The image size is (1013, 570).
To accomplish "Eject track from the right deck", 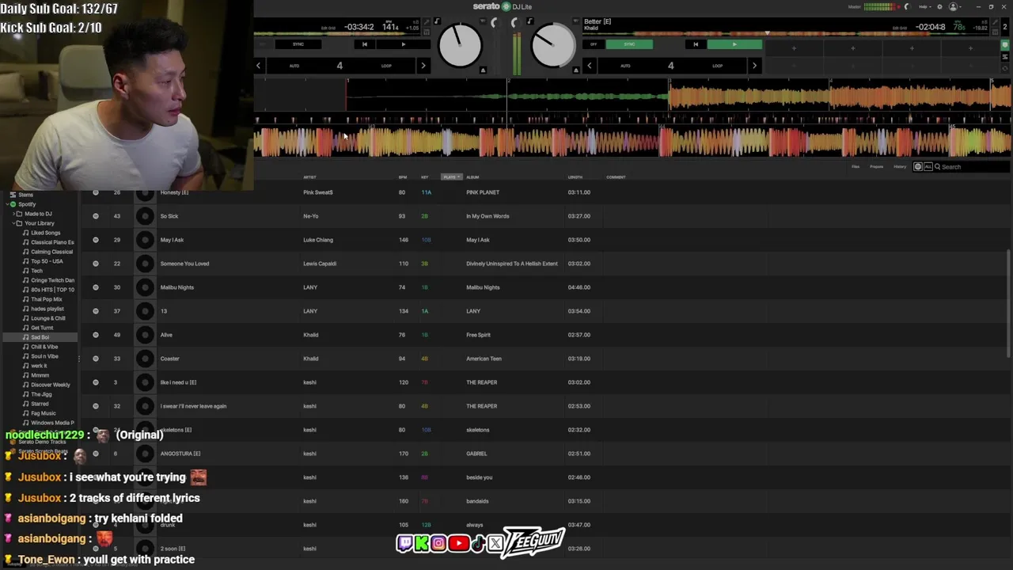I will (575, 70).
